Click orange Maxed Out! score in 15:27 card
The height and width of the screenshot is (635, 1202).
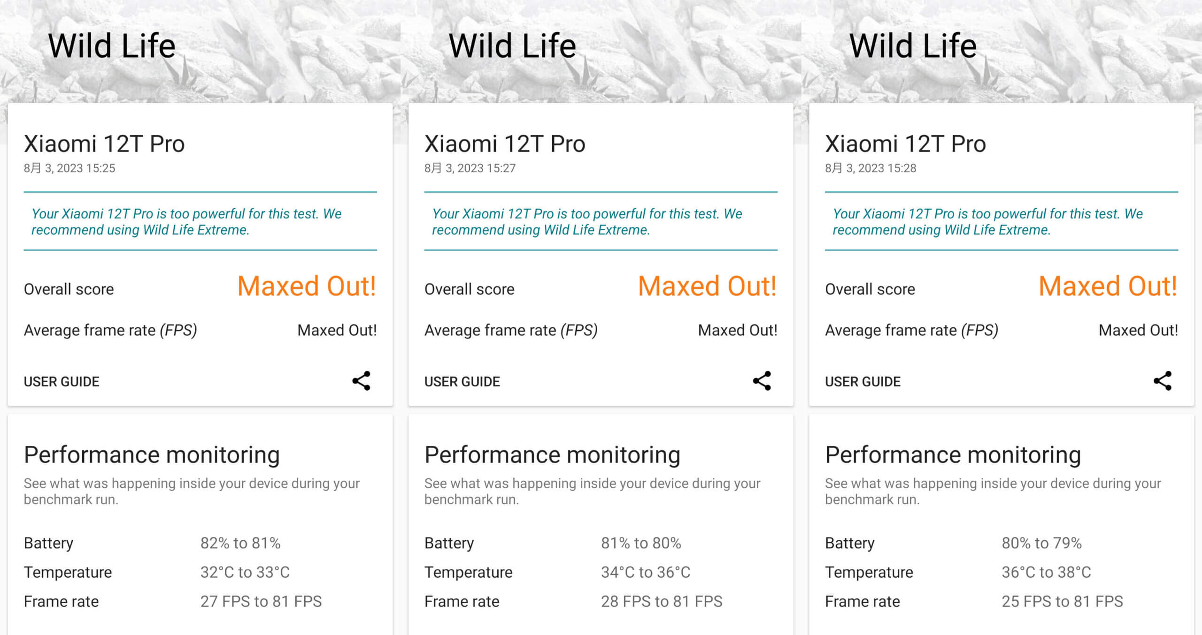(x=707, y=286)
